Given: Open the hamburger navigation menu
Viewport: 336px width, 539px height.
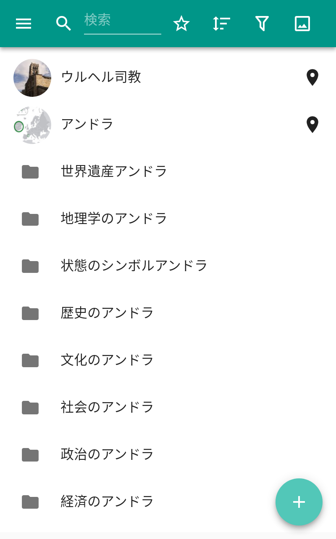Looking at the screenshot, I should tap(24, 24).
